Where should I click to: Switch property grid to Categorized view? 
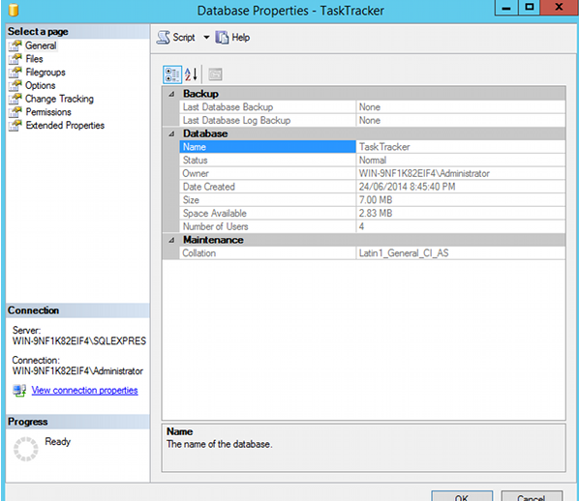click(172, 74)
